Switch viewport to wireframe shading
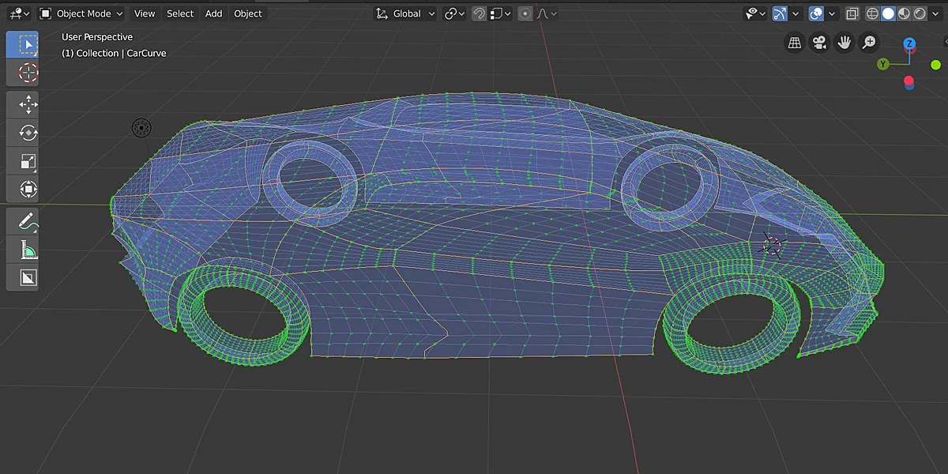 pos(873,13)
